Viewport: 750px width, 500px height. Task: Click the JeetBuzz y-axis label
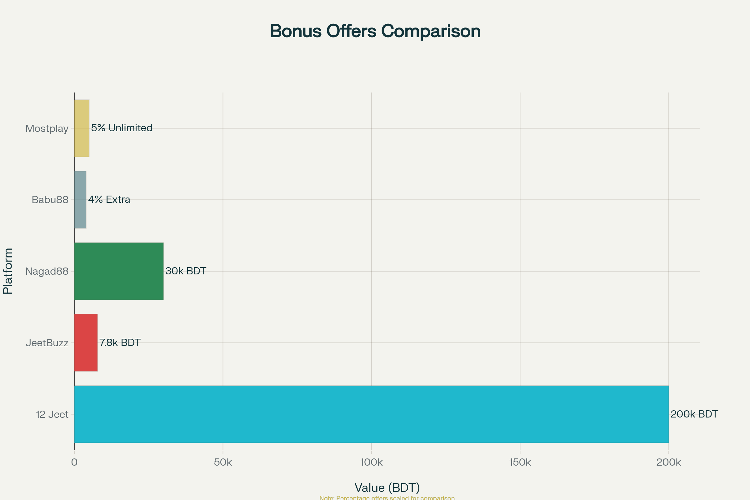[47, 343]
